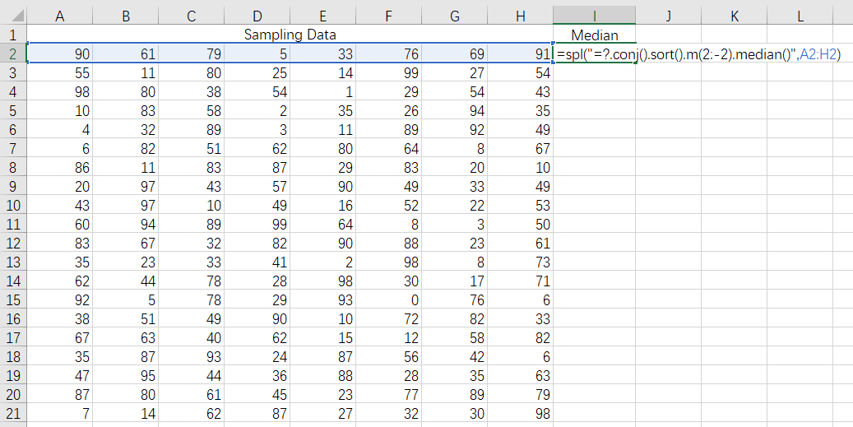853x427 pixels.
Task: Click cell C17 containing 40
Action: click(191, 337)
